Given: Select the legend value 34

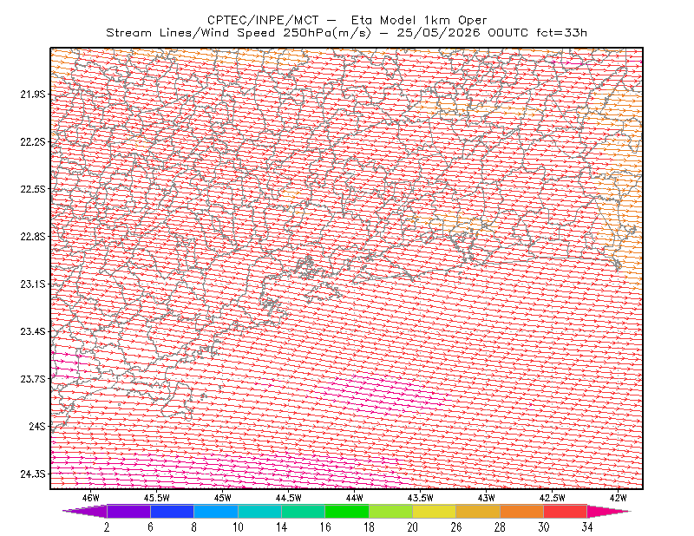Looking at the screenshot, I should point(587,527).
